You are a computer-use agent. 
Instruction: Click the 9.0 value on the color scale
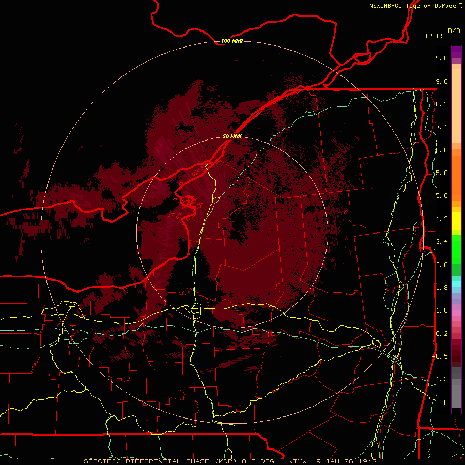point(442,81)
